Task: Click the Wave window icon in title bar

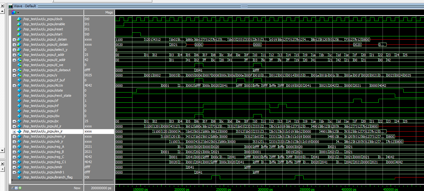Action: [x=11, y=6]
